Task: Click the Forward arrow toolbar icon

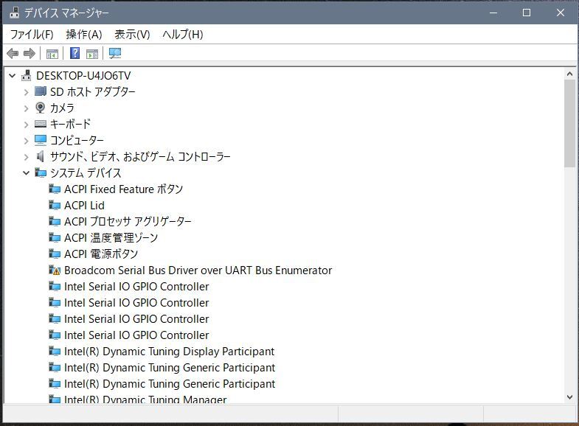Action: [30, 54]
